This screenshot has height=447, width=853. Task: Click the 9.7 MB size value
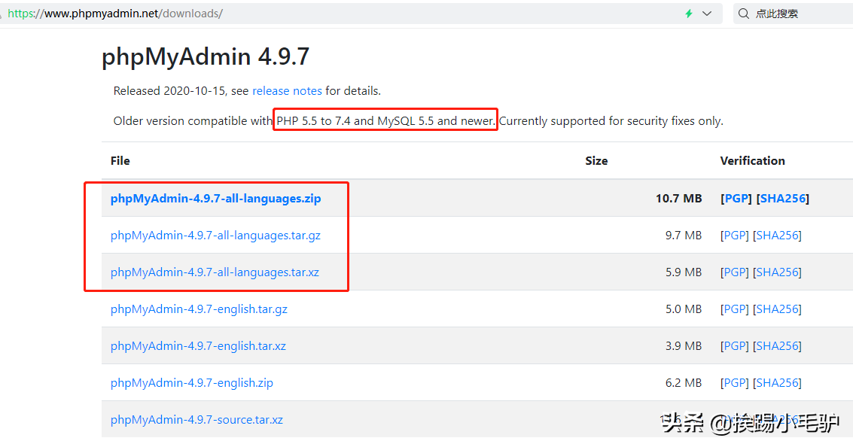pos(684,236)
